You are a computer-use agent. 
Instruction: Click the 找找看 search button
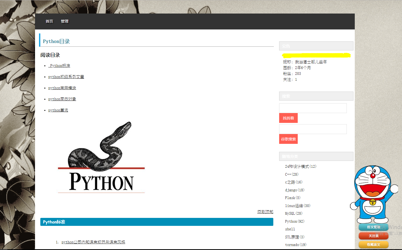(x=288, y=118)
